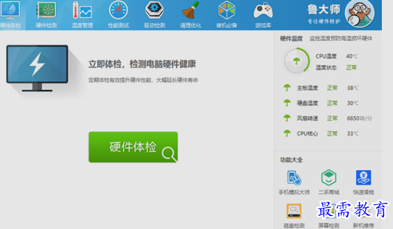Click the CPU temperature circular gauge
393x229 pixels.
click(x=296, y=61)
